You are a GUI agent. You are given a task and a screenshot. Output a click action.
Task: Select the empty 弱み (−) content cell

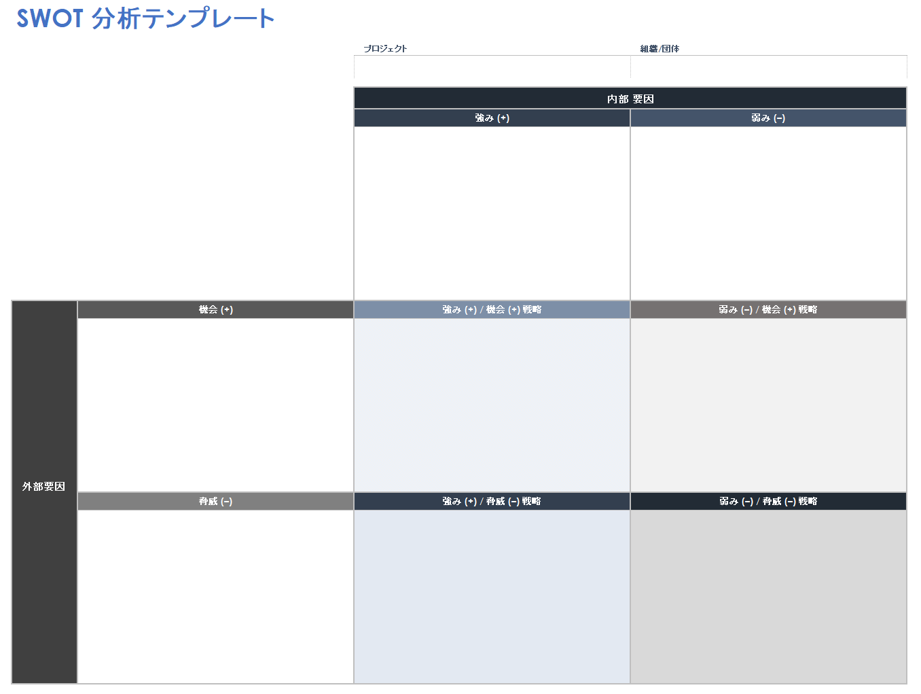point(768,213)
